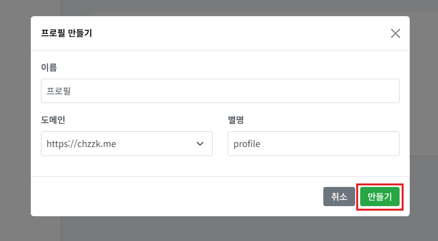Click the 'profile' text in alias field
Image resolution: width=438 pixels, height=241 pixels.
pyautogui.click(x=247, y=144)
